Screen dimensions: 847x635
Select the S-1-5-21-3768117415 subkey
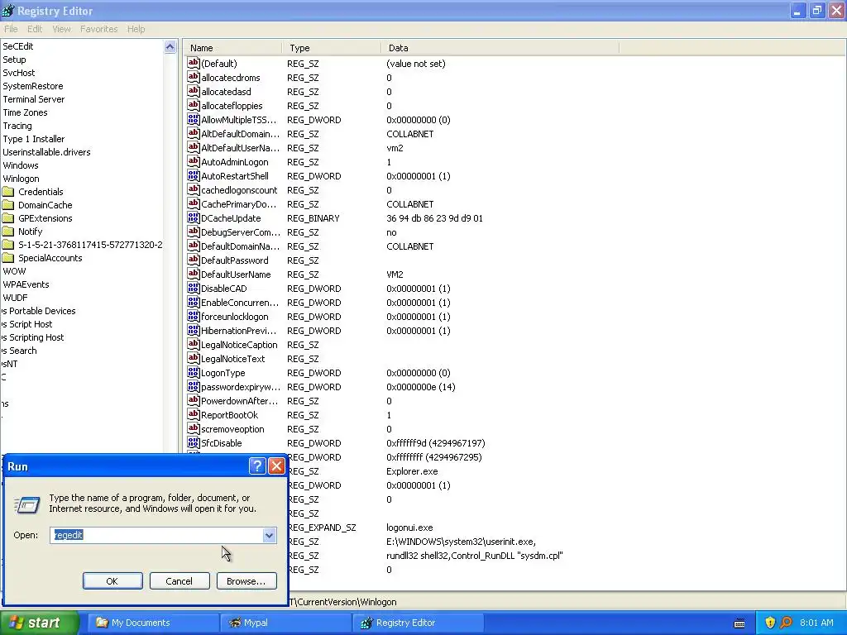pos(90,245)
